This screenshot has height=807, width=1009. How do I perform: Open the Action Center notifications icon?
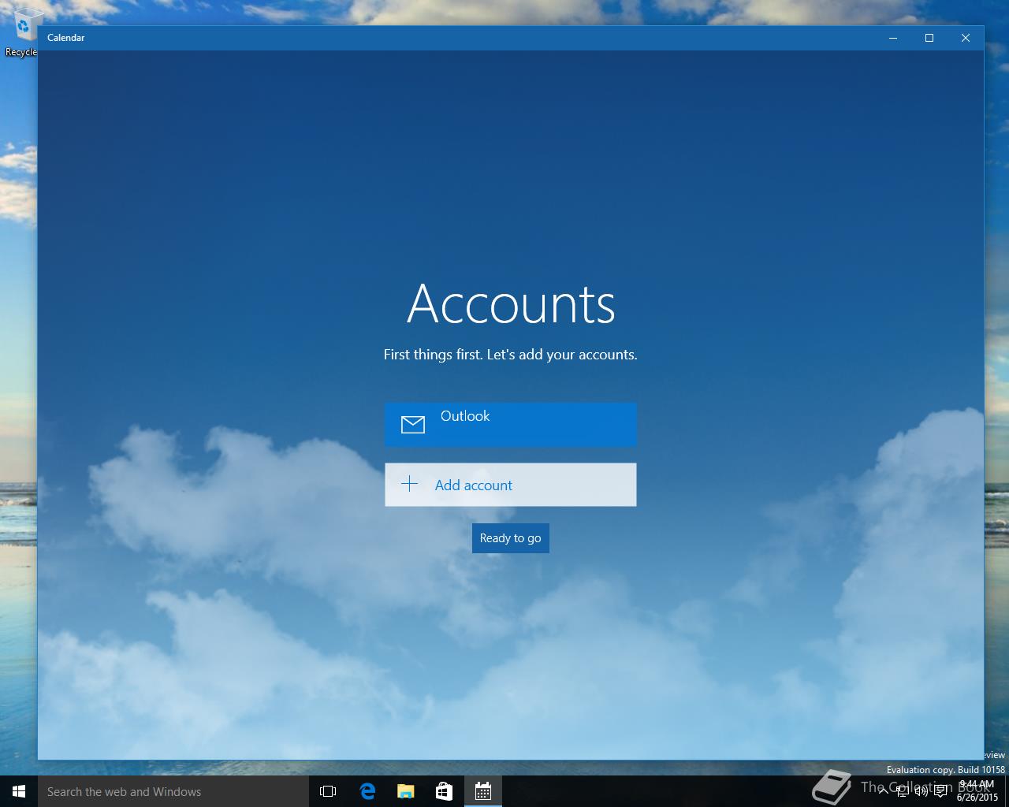(940, 791)
